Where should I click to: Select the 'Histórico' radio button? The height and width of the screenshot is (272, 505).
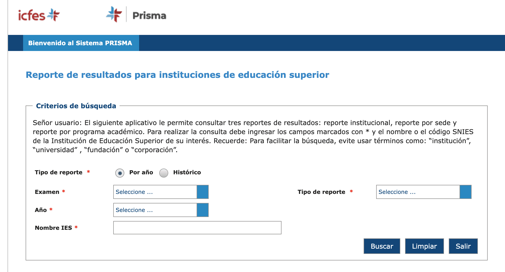(x=164, y=173)
